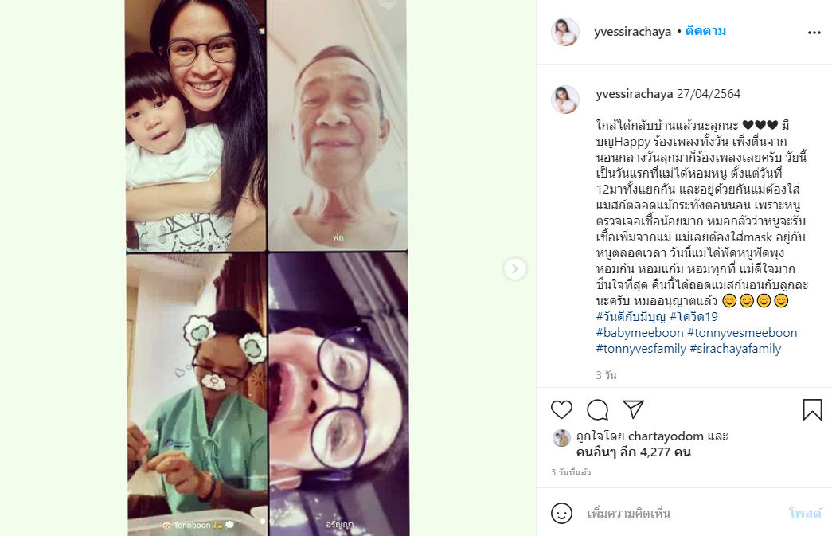Show the list of 4,277 other likers
The height and width of the screenshot is (536, 832).
(x=633, y=452)
